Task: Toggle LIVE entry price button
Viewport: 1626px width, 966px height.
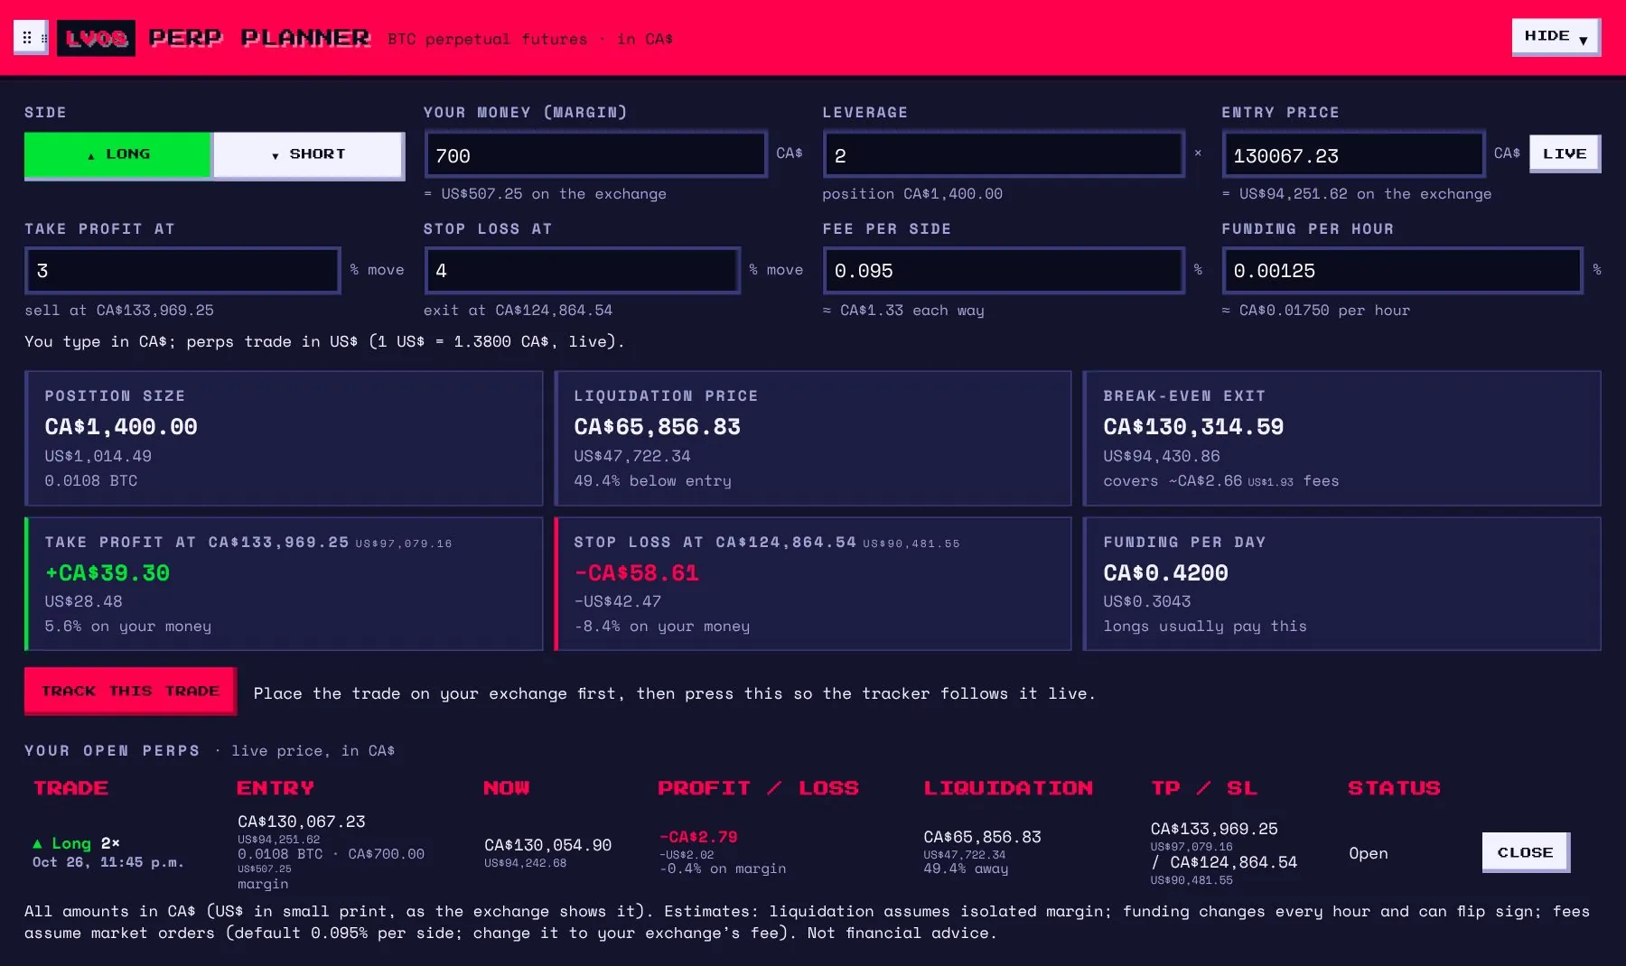Action: click(1565, 153)
